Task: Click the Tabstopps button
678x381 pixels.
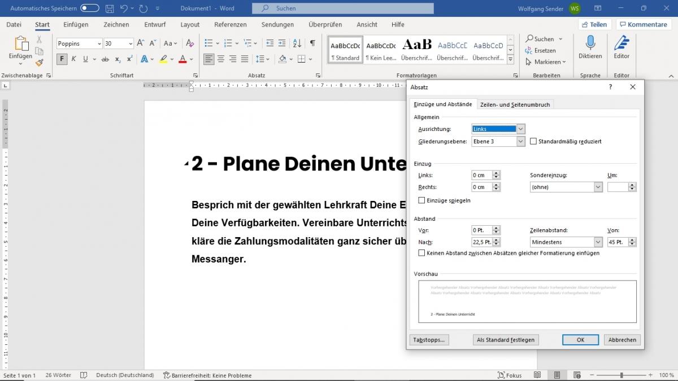Action: coord(429,339)
